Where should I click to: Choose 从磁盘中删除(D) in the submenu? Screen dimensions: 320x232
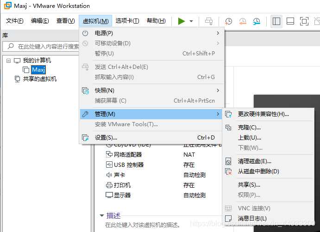pos(269,171)
